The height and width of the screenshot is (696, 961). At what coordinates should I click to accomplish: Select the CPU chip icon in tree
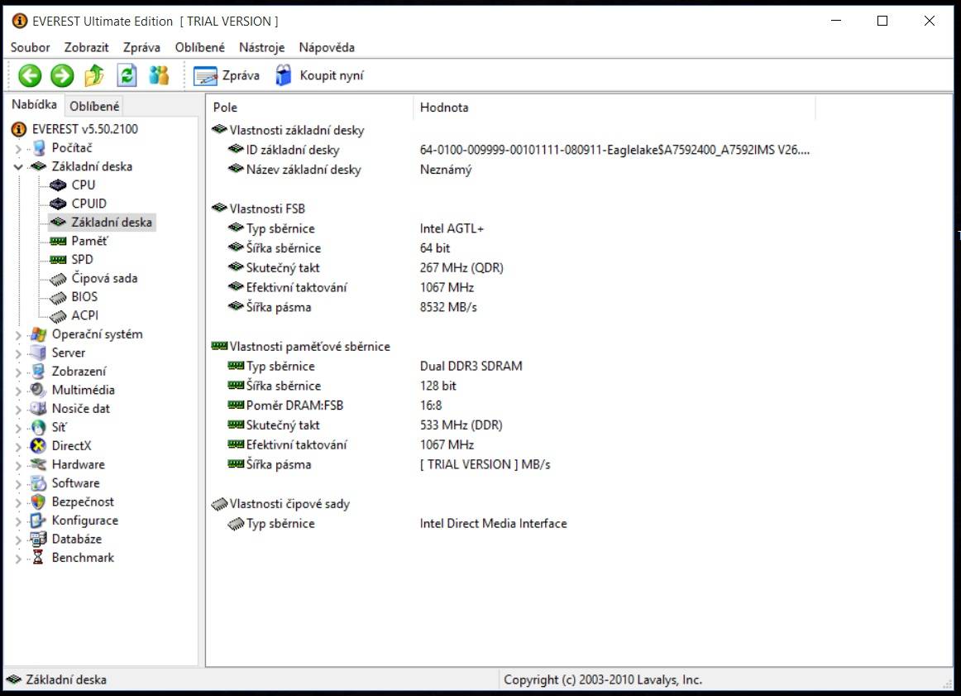pos(58,185)
